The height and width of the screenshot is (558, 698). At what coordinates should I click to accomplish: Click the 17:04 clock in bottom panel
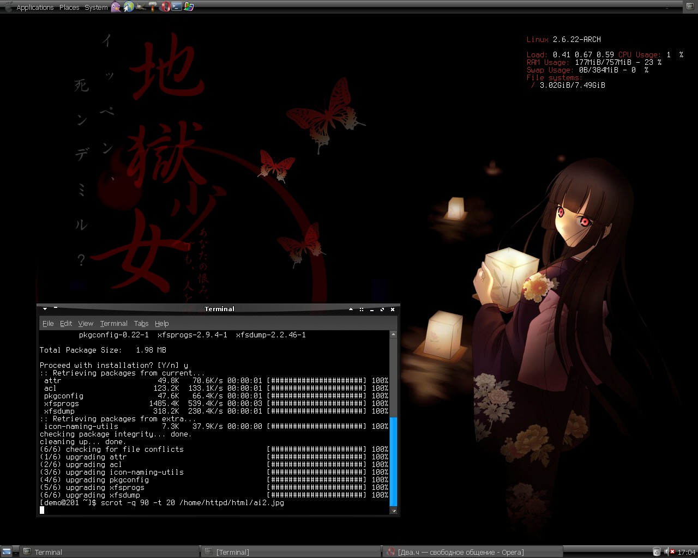click(687, 552)
